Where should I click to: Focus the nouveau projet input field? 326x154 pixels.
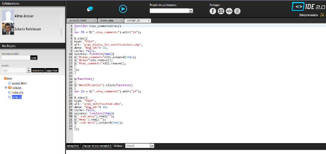[16, 58]
